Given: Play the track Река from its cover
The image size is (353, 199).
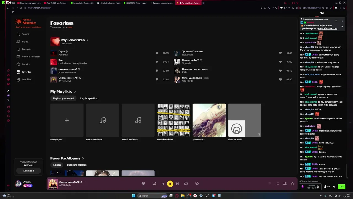Looking at the screenshot, I should [x=54, y=62].
